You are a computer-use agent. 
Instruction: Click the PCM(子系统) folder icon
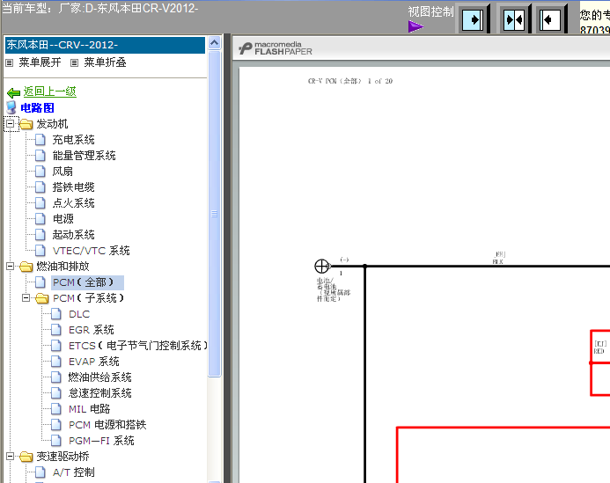coord(42,298)
